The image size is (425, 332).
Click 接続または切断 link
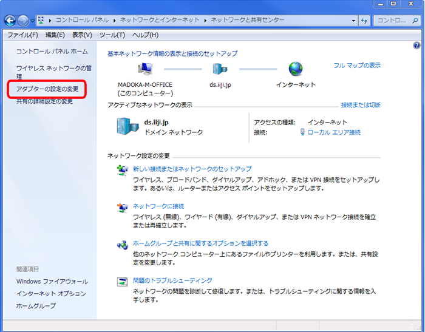[361, 105]
